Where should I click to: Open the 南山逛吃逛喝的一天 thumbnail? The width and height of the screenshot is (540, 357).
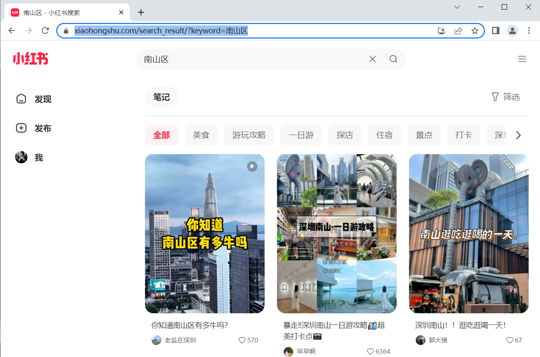469,234
